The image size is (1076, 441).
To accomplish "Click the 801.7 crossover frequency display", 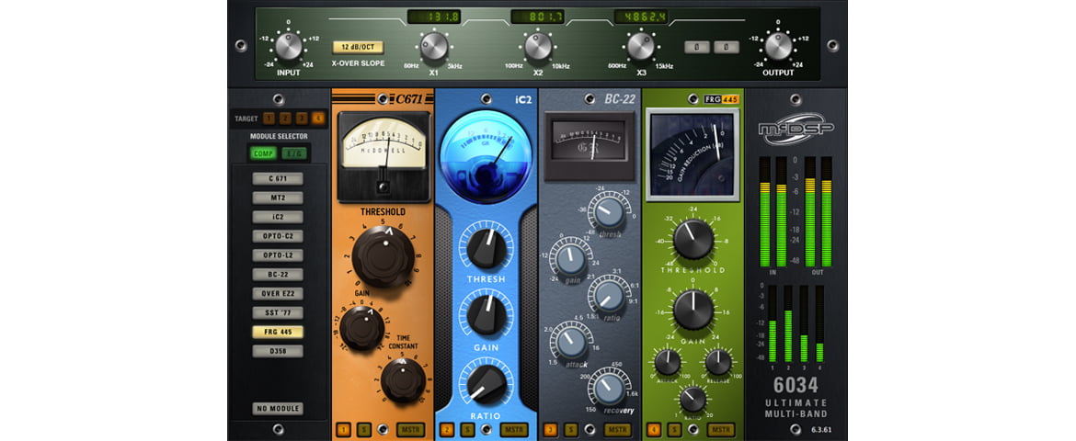I will click(x=537, y=17).
